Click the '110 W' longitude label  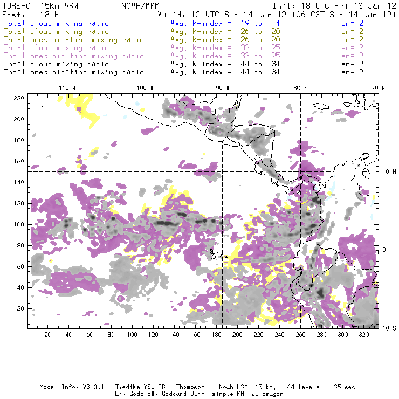pos(67,88)
